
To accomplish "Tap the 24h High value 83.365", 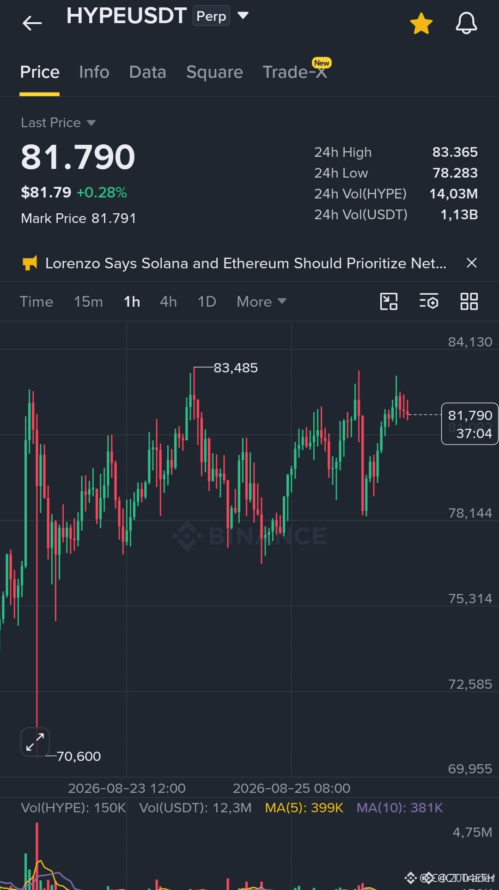I will [455, 152].
